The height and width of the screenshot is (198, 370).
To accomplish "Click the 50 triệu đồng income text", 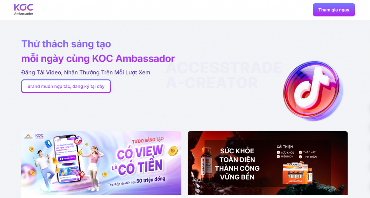I will [151, 180].
